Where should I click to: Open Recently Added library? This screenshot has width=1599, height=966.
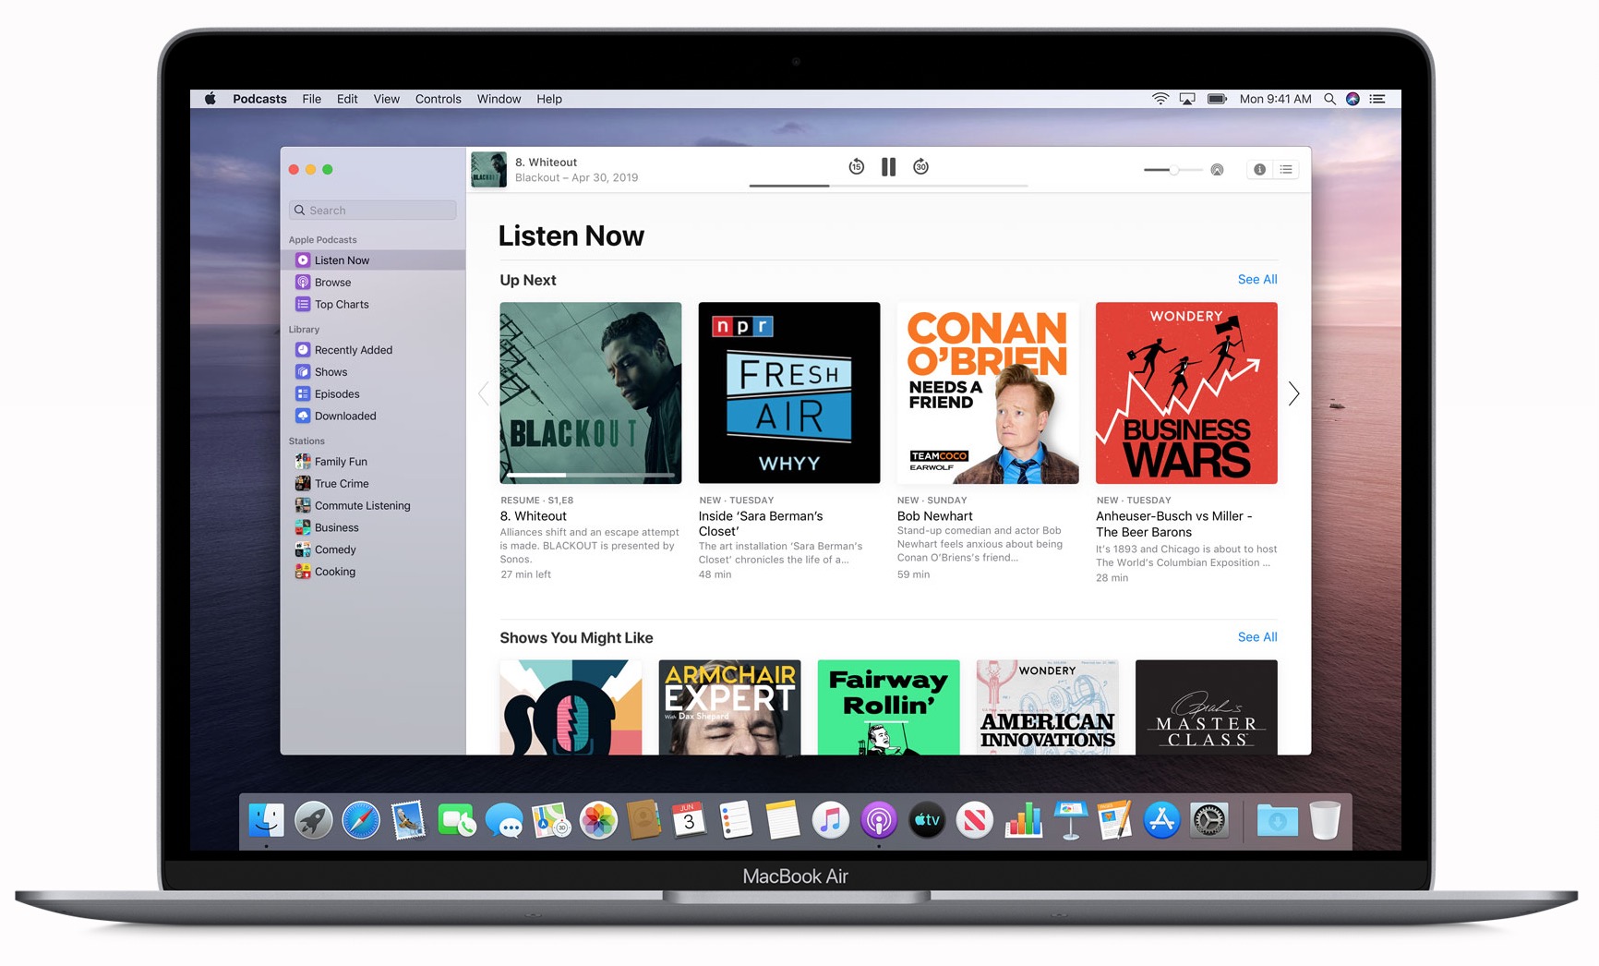tap(373, 350)
